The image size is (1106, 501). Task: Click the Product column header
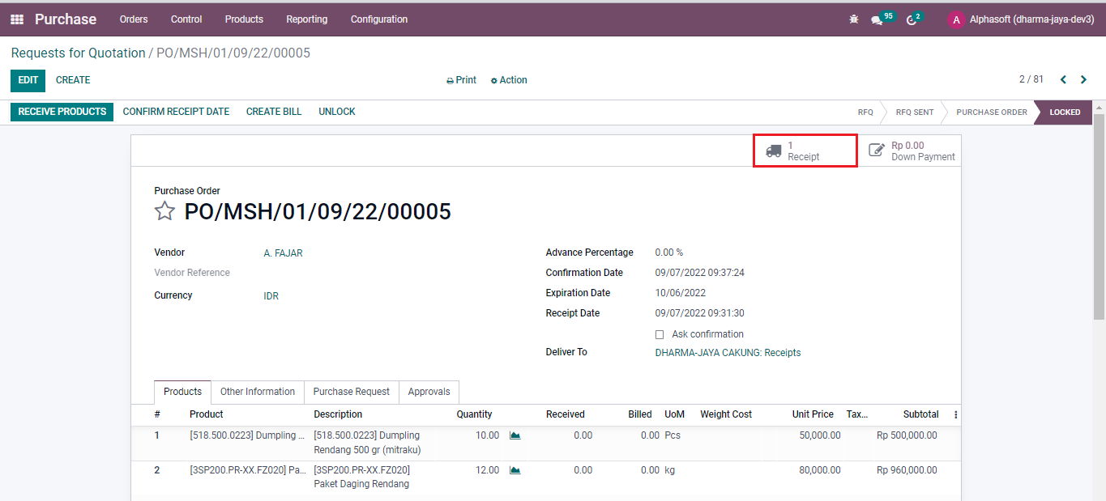click(206, 414)
